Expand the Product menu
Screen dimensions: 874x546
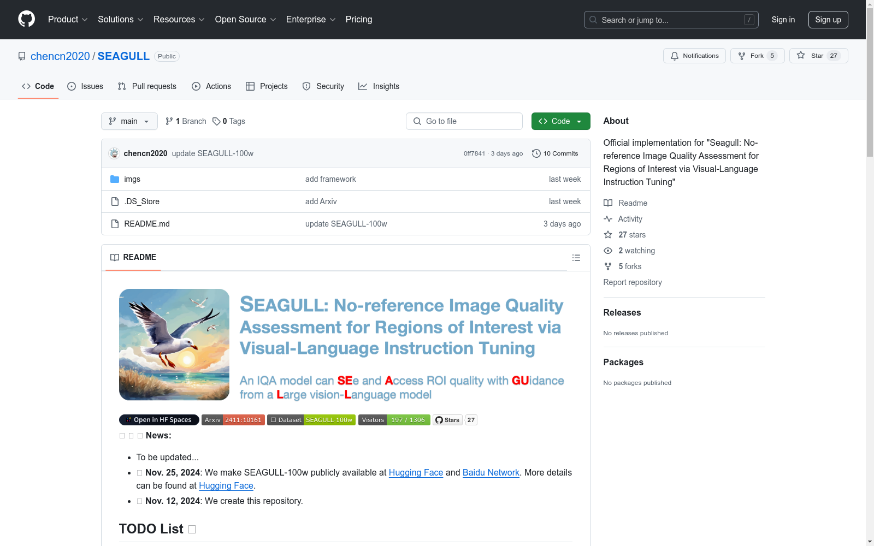68,19
